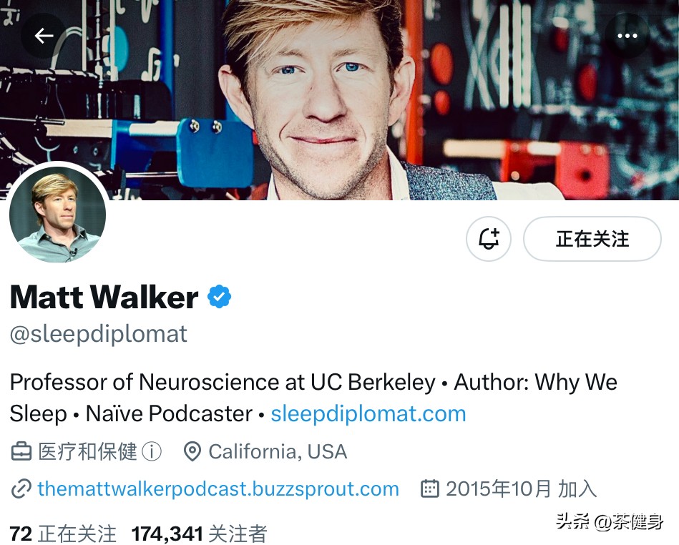The image size is (679, 545).
Task: Open the 72 正在关注 following list
Action: (63, 534)
